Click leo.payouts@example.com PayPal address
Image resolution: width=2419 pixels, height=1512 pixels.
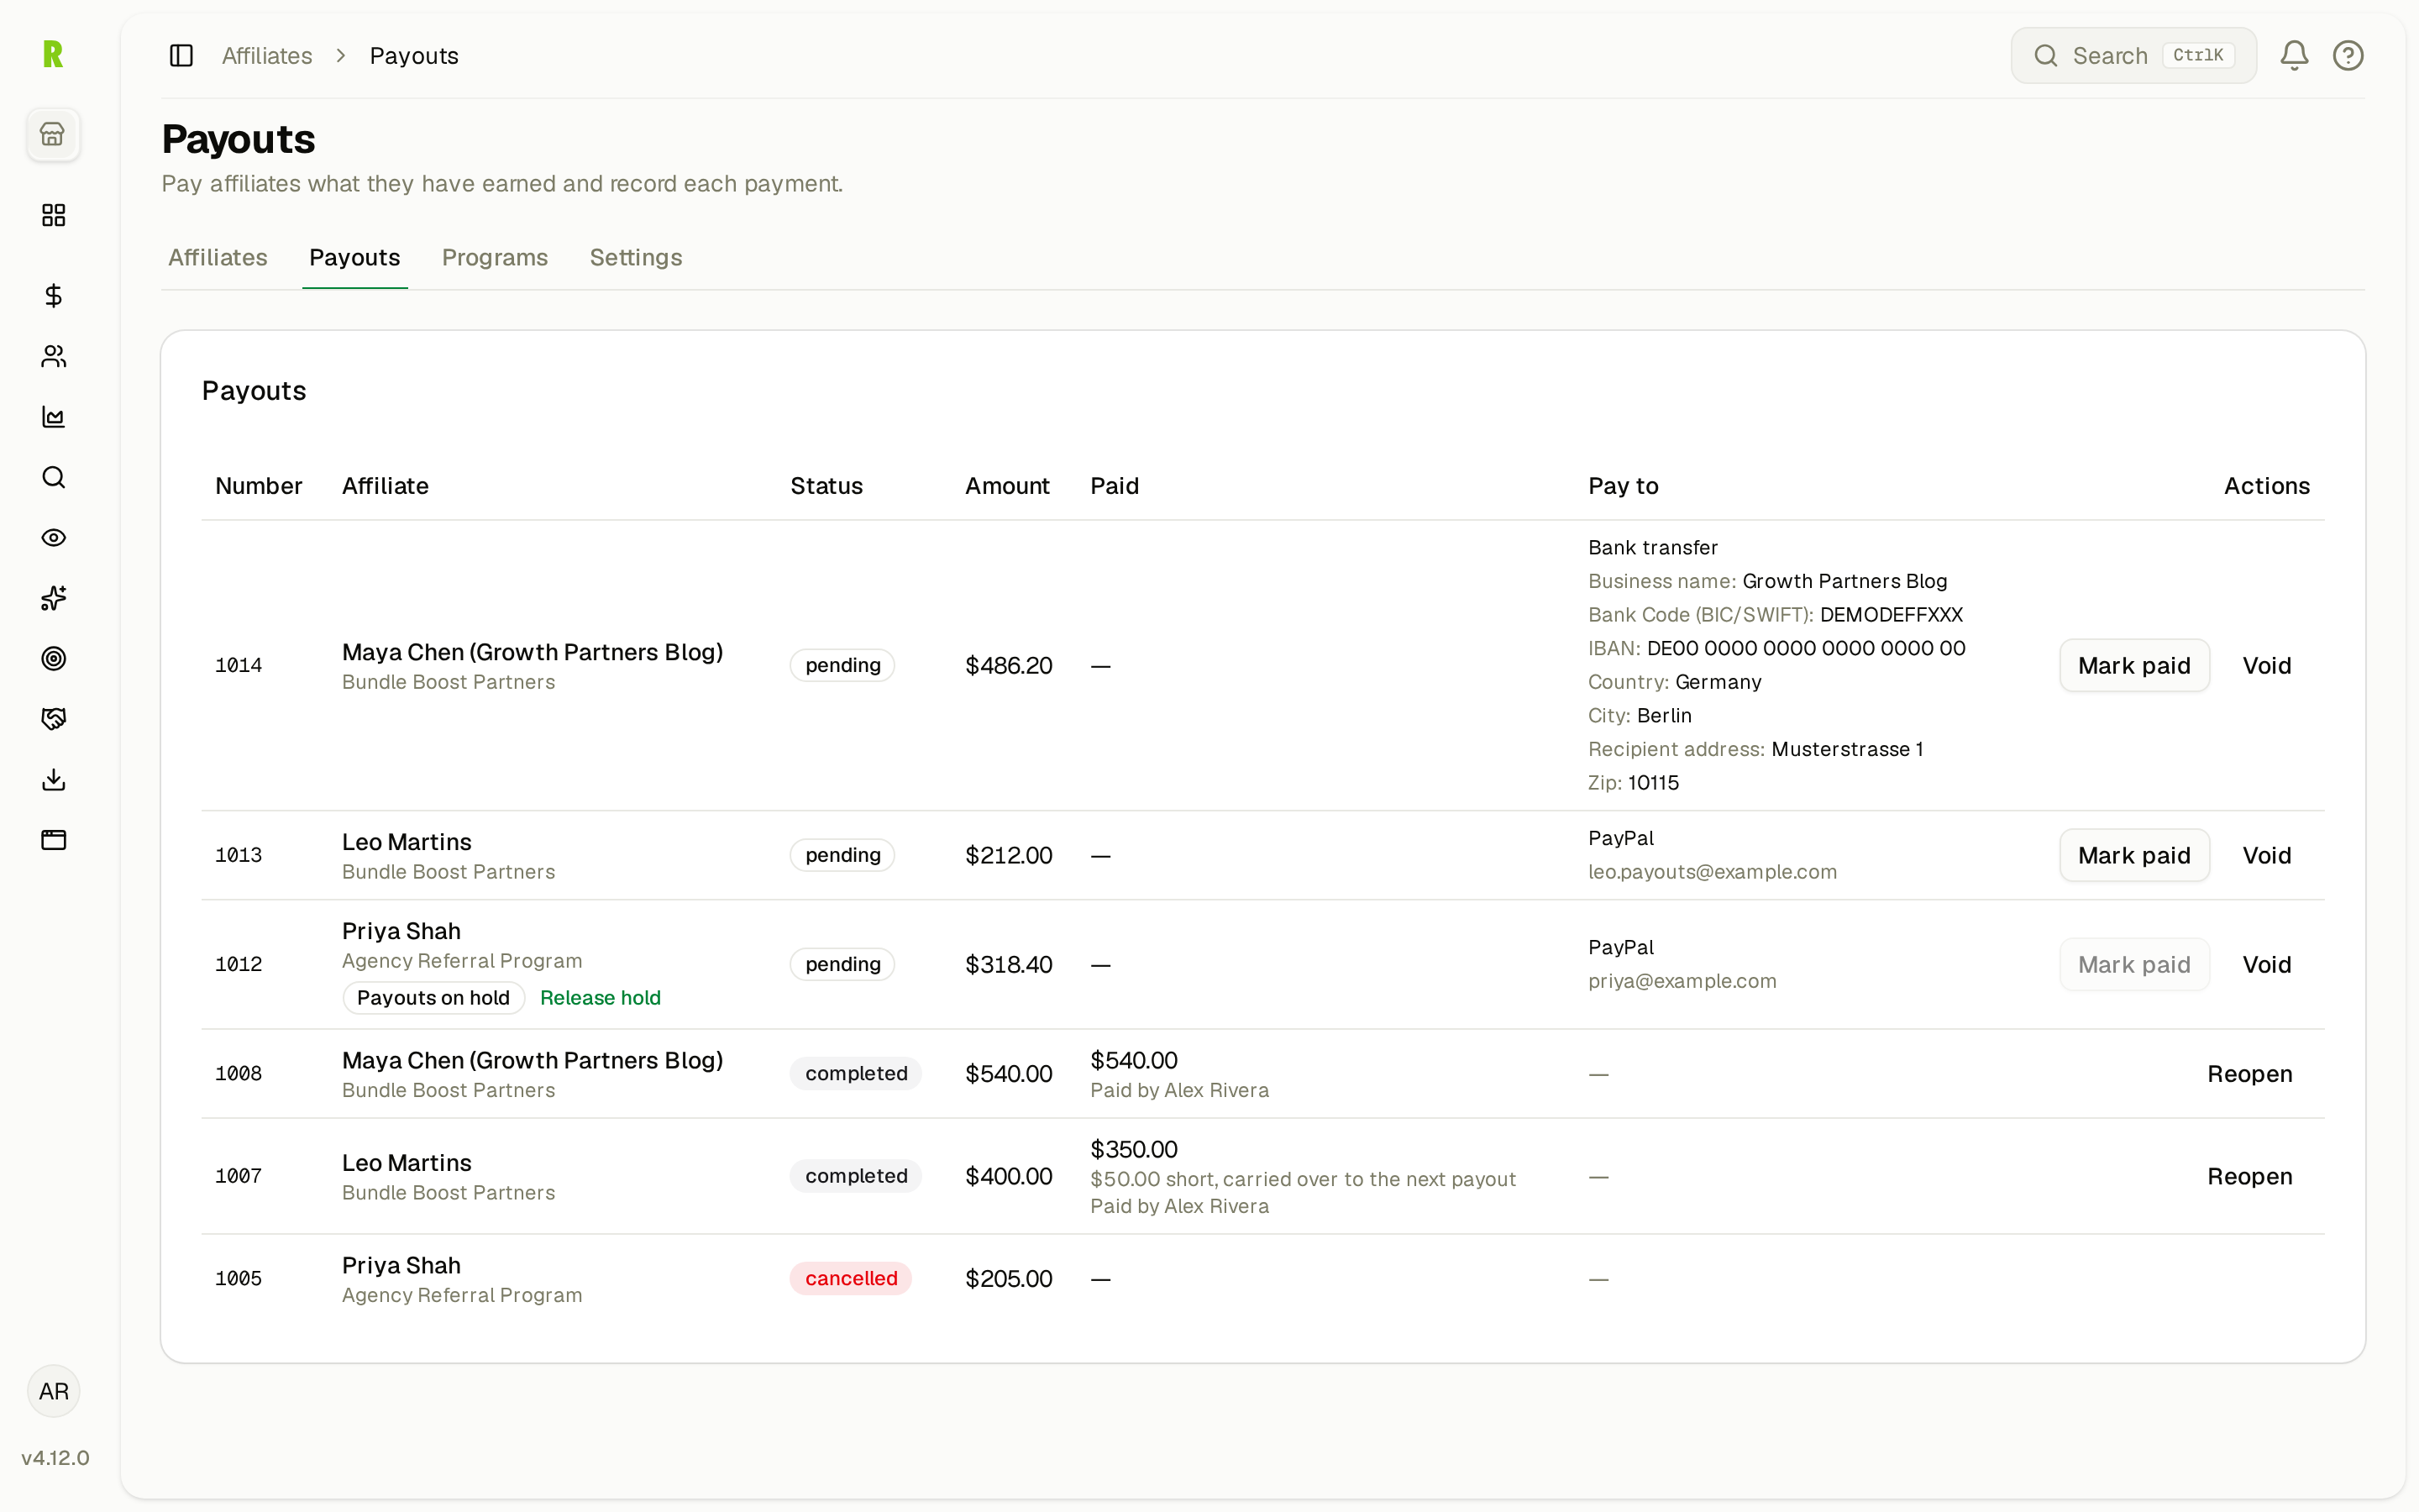click(1713, 871)
